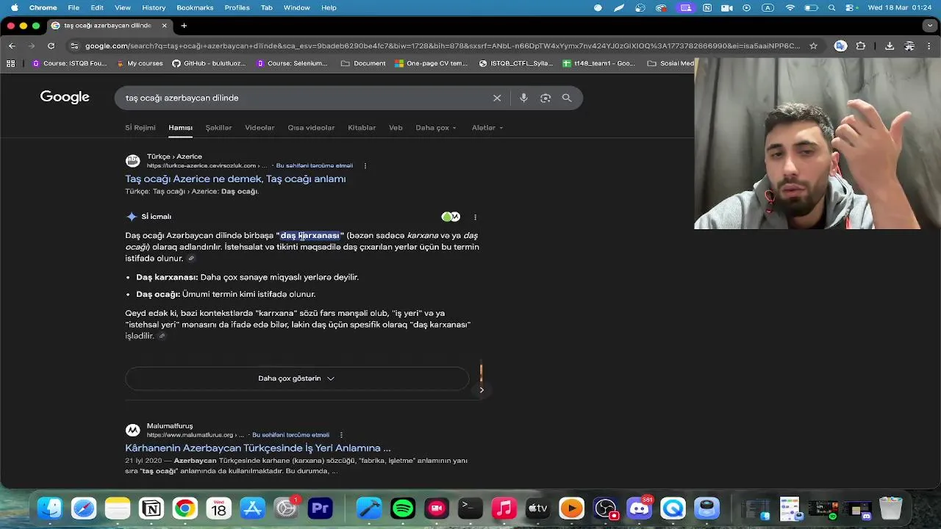This screenshot has width=941, height=529.
Task: Open Terminal from the dock
Action: tap(470, 508)
